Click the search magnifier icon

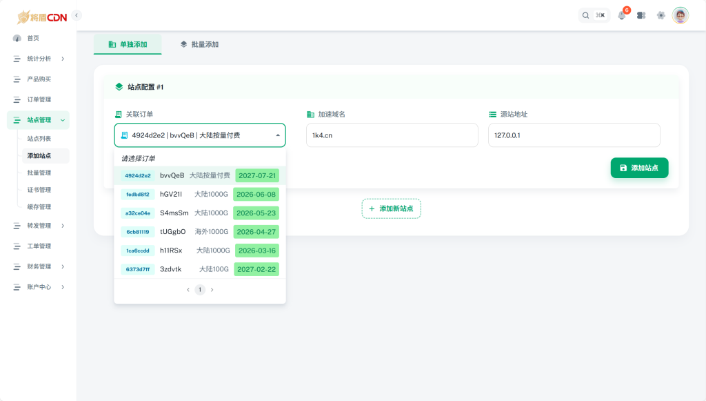click(586, 15)
